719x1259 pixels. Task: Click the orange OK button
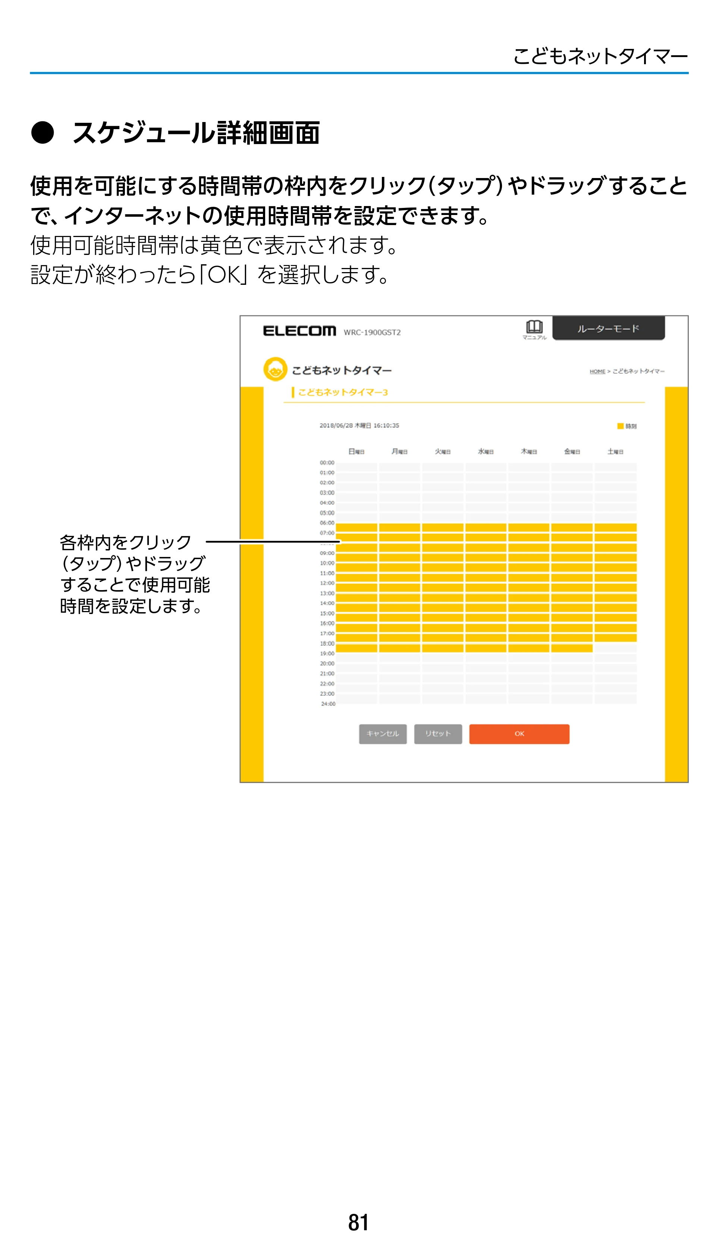(519, 734)
